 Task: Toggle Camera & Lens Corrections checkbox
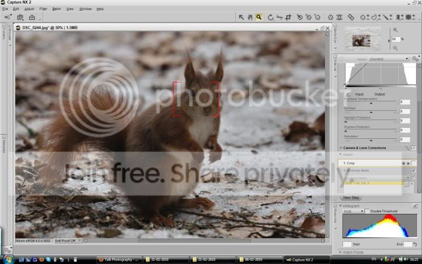[x=414, y=148]
